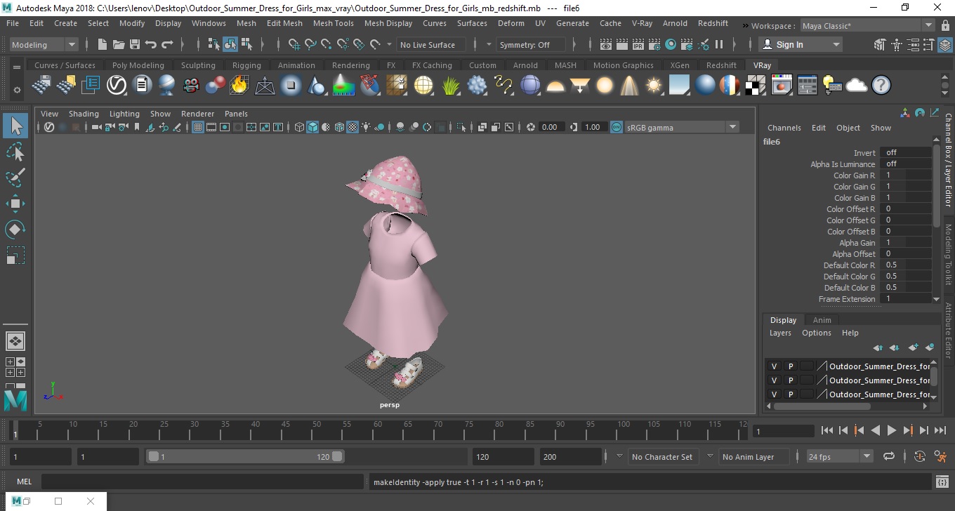Switch to the Poly Modeling shelf tab
955x511 pixels.
click(138, 65)
